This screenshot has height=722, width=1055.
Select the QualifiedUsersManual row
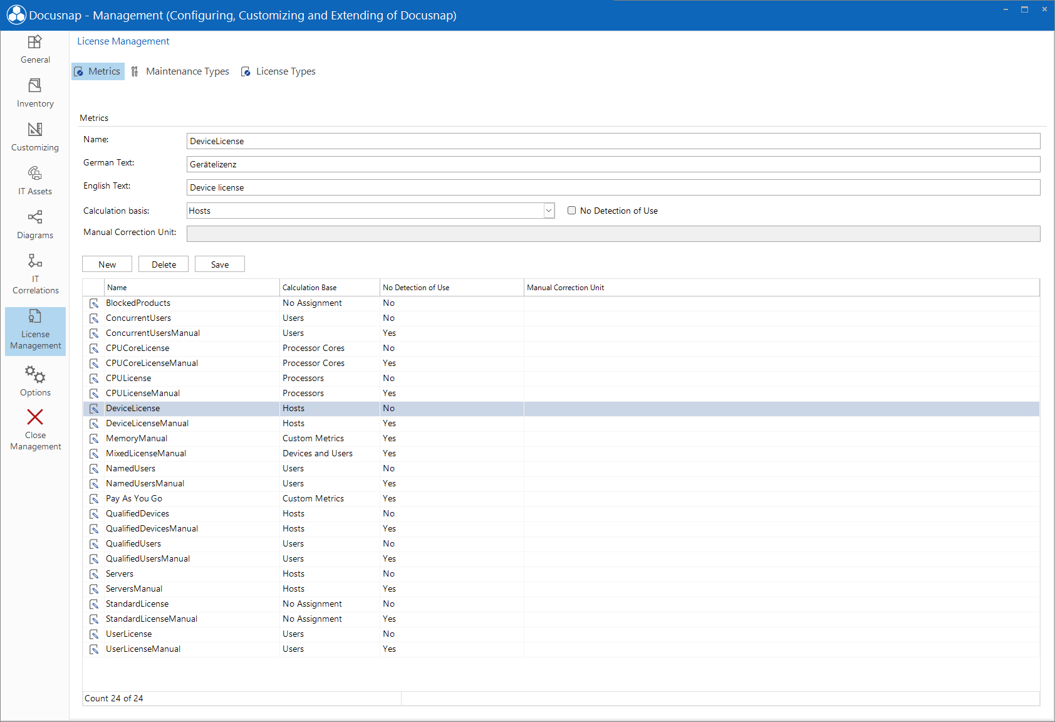click(x=561, y=559)
